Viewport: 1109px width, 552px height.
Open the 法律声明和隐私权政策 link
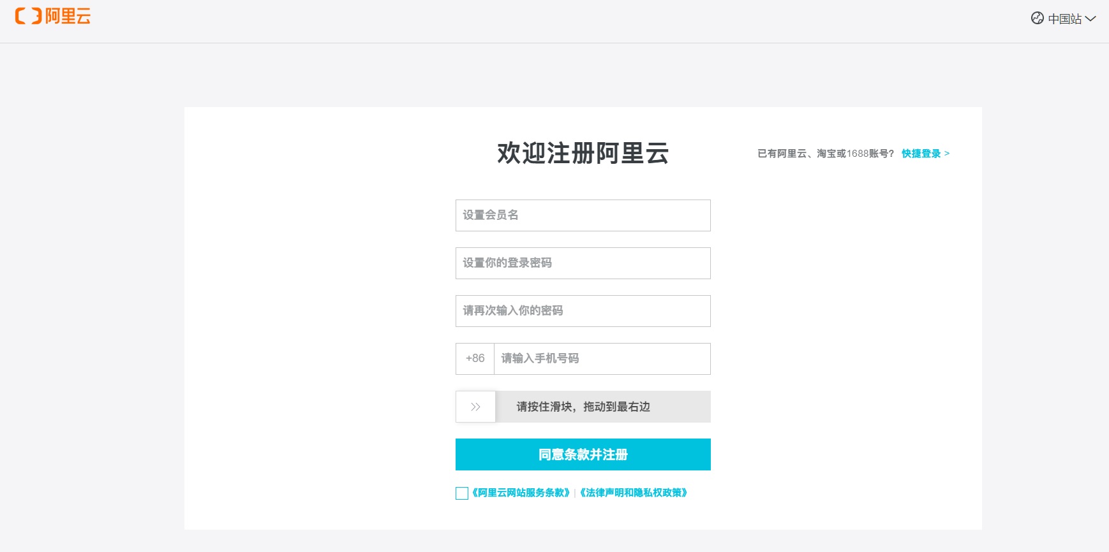coord(634,493)
